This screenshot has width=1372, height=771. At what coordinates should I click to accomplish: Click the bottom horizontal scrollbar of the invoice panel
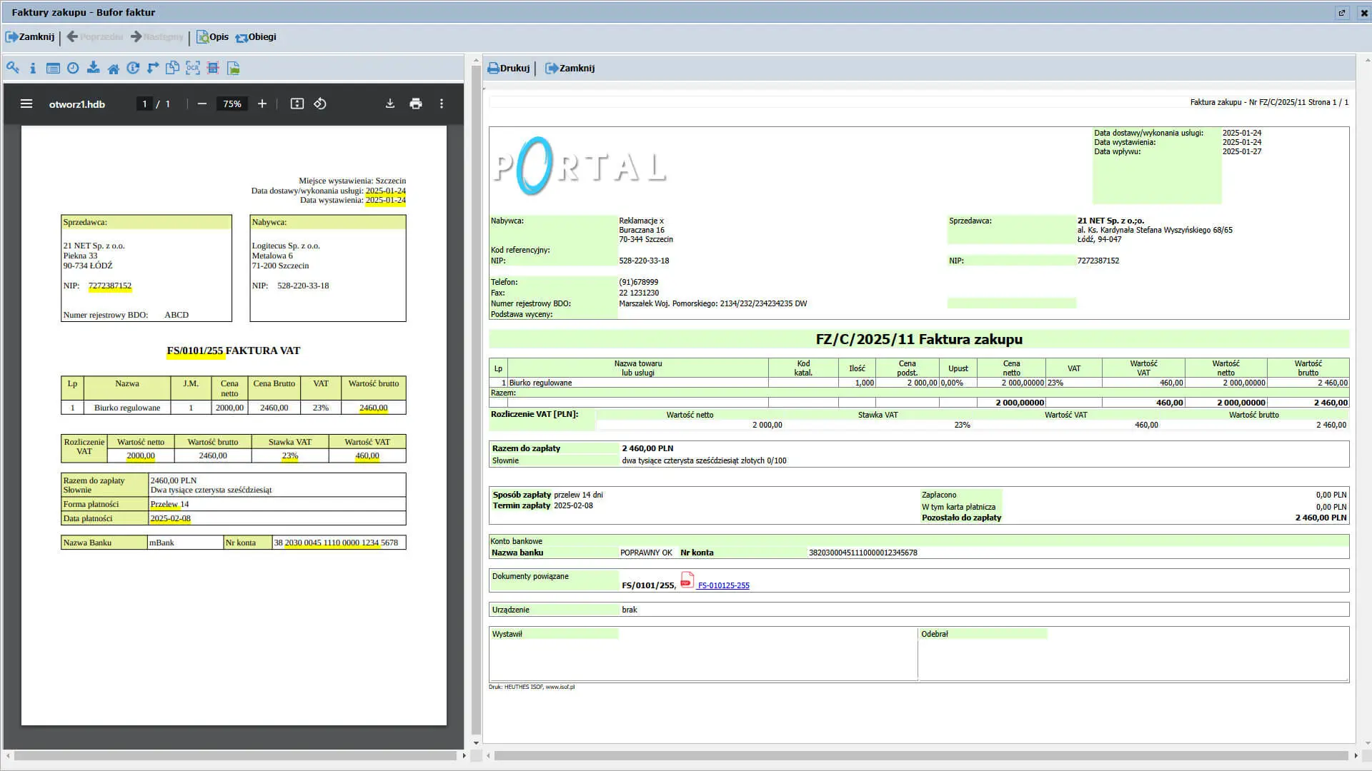pos(920,755)
